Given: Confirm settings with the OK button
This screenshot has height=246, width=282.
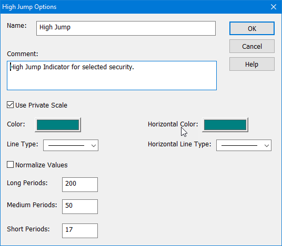Looking at the screenshot, I should coord(252,28).
